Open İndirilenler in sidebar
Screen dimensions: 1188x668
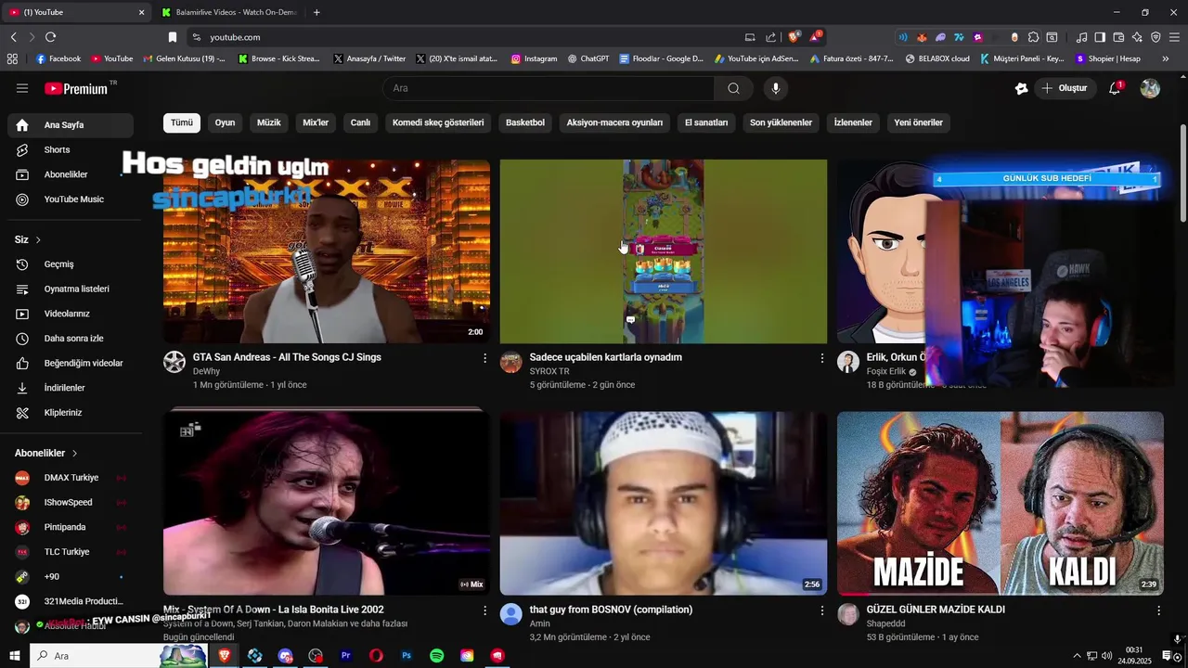[x=71, y=388]
